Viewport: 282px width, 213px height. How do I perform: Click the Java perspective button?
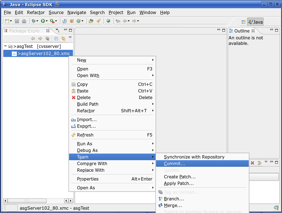[255, 22]
